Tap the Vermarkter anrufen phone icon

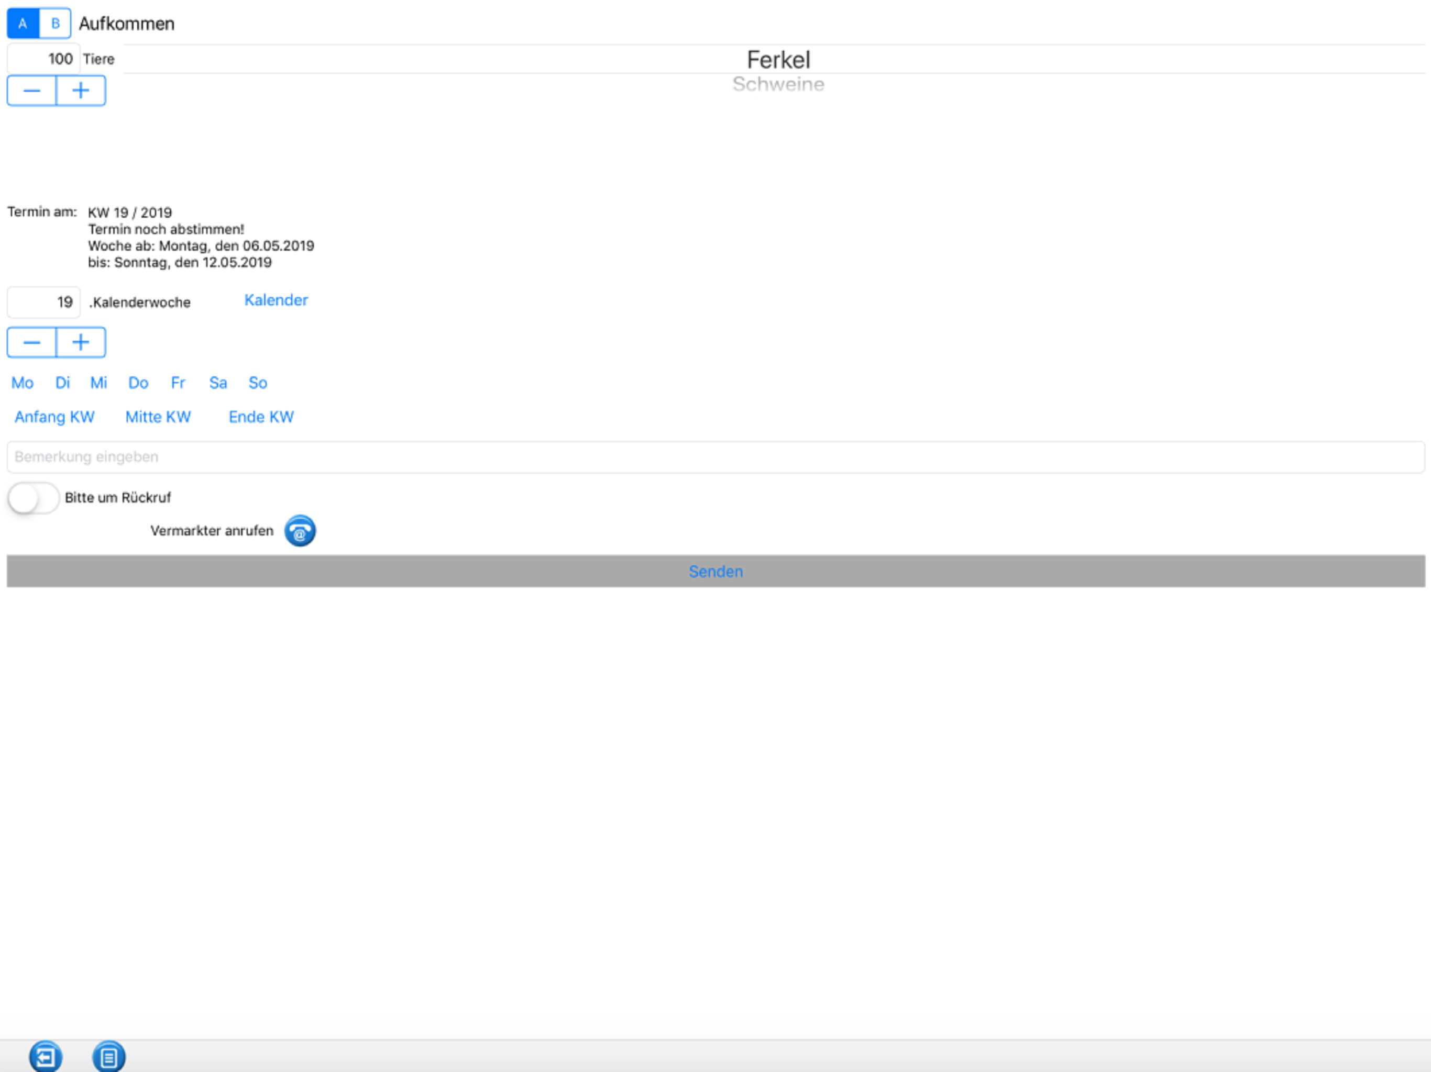pyautogui.click(x=300, y=531)
